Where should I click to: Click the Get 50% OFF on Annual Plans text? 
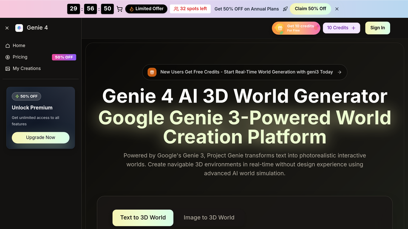tap(246, 9)
